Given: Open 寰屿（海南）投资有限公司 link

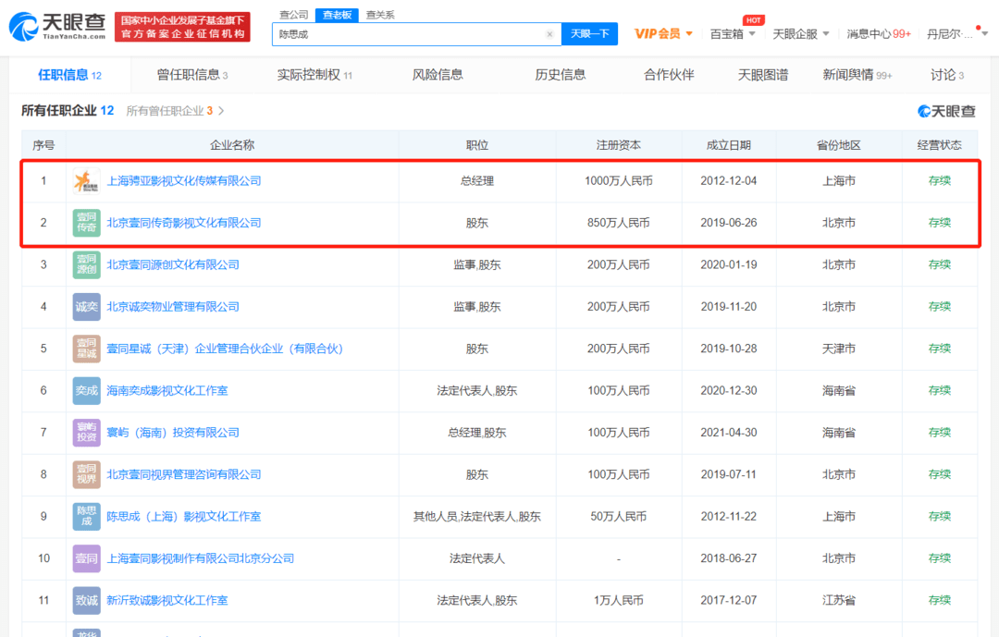Looking at the screenshot, I should (x=173, y=433).
